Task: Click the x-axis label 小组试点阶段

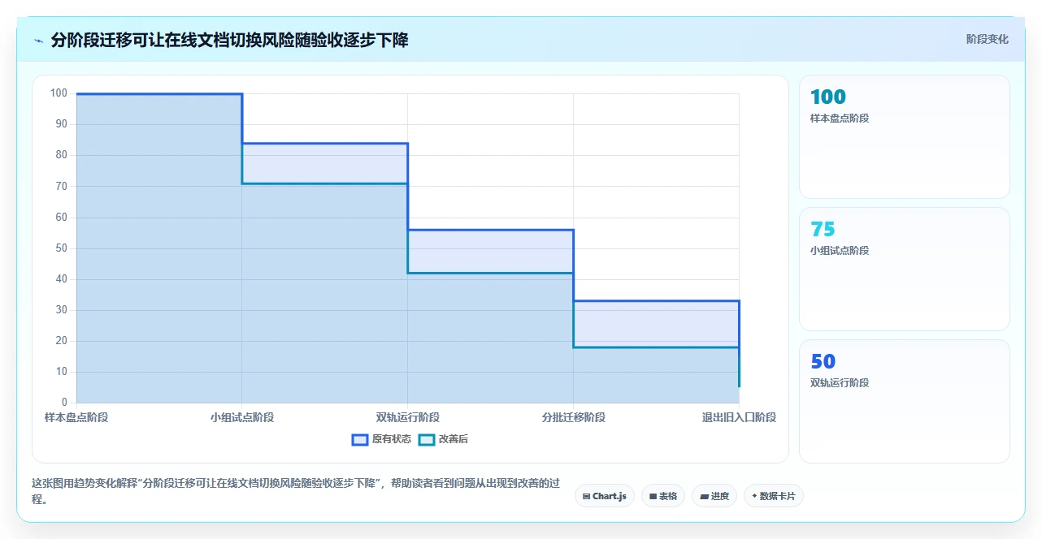Action: [x=242, y=417]
